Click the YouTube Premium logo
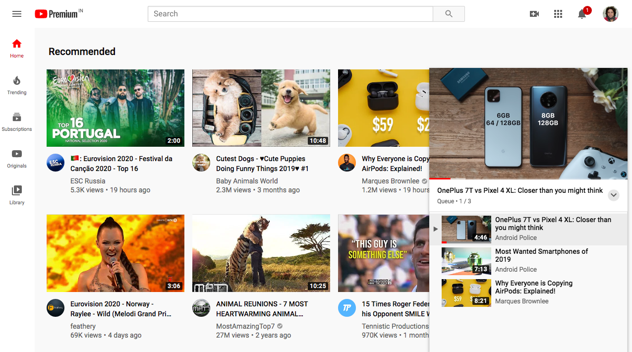Viewport: 632px width, 352px height. (59, 14)
